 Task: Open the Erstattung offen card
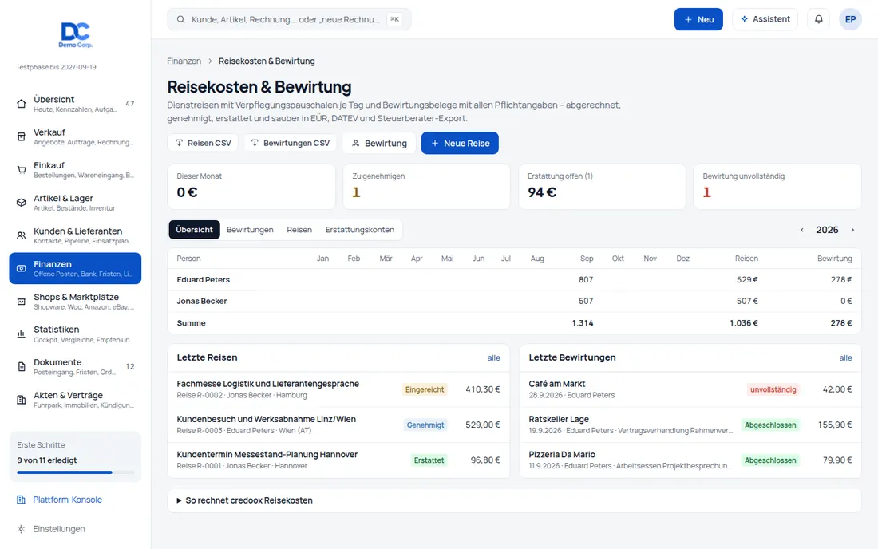tap(602, 187)
